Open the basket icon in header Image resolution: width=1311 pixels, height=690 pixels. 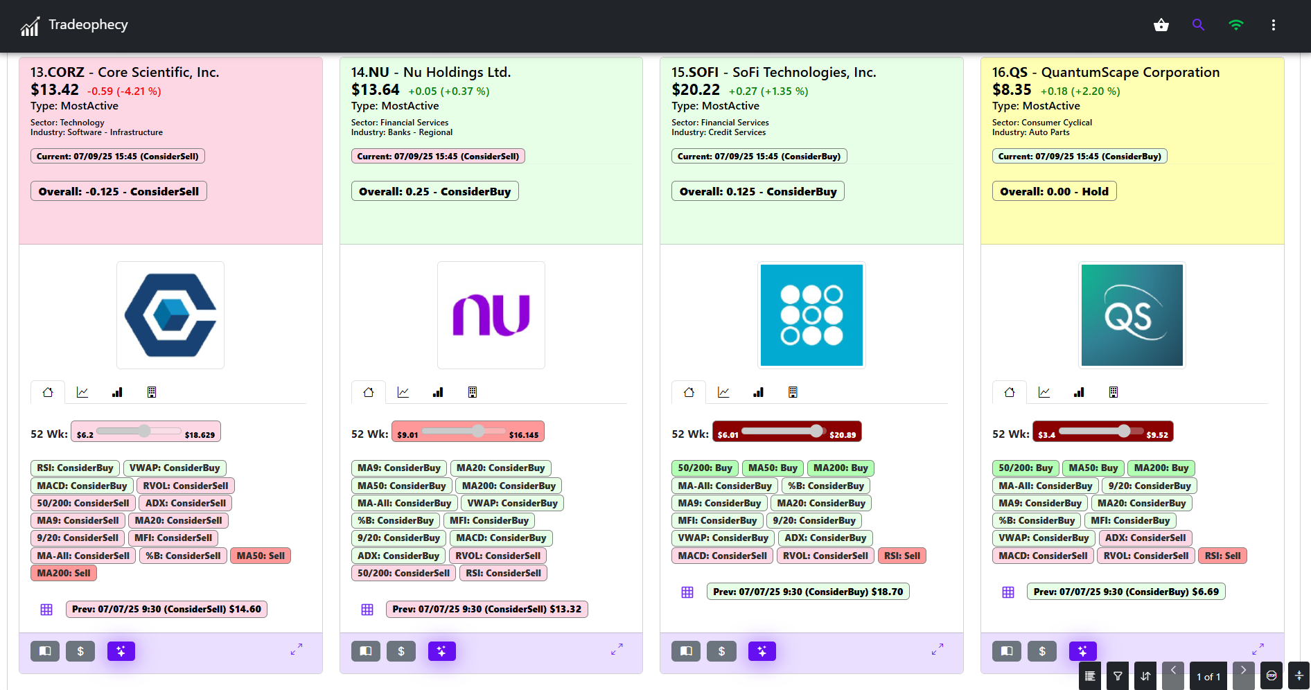1161,25
